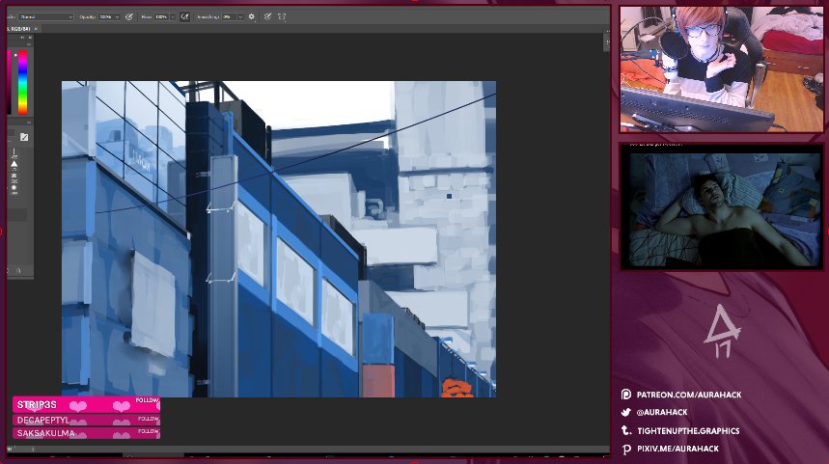Enable airbrush-style build-up icon
Screen dimensions: 829x464
point(184,17)
